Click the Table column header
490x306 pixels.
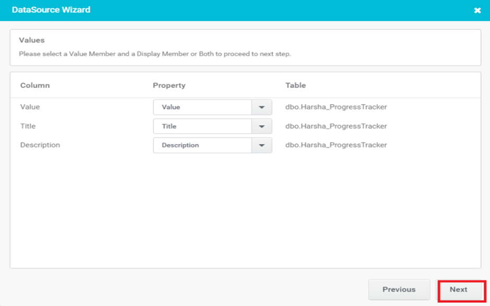coord(296,85)
